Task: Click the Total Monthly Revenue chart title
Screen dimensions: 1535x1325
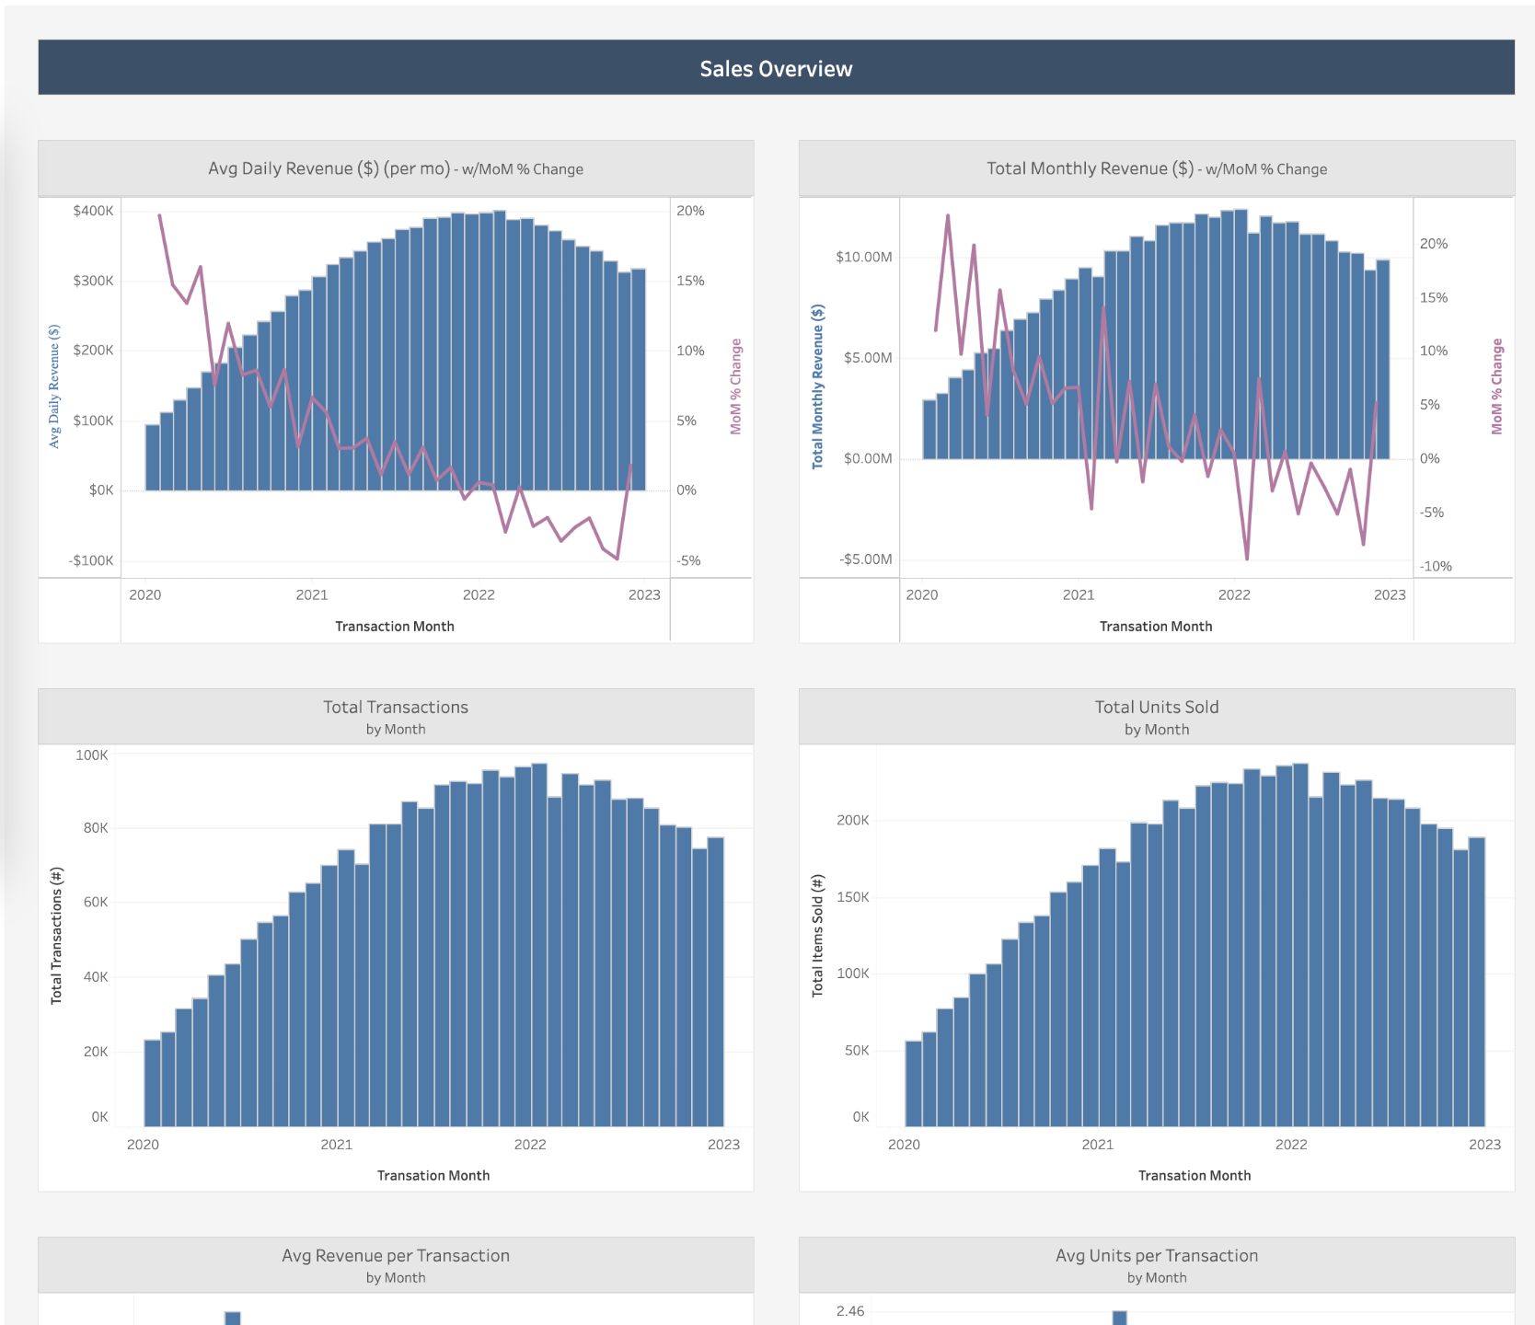Action: click(1156, 168)
